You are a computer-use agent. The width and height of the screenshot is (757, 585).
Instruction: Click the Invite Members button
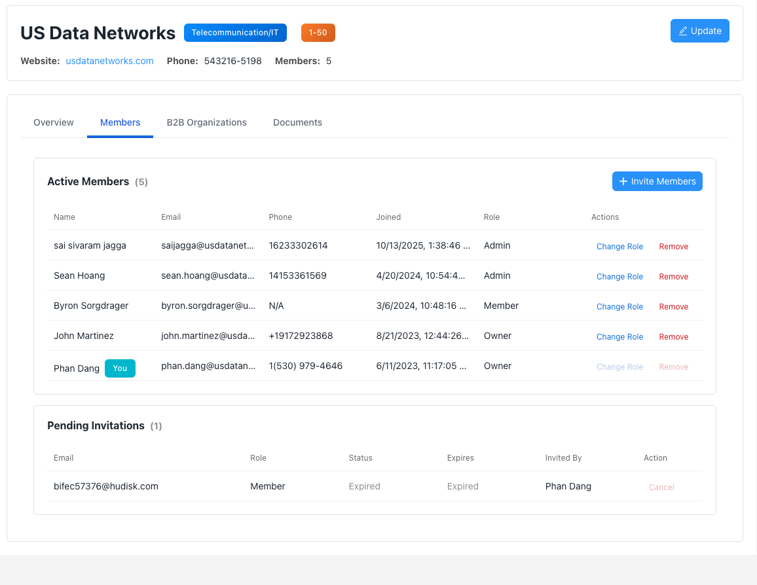click(657, 181)
